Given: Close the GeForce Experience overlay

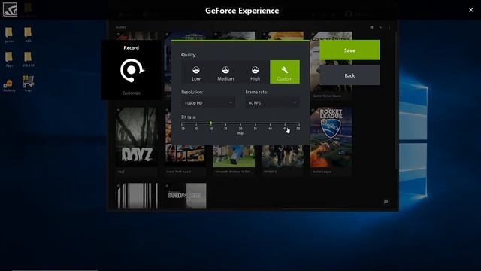Looking at the screenshot, I should pos(471,10).
